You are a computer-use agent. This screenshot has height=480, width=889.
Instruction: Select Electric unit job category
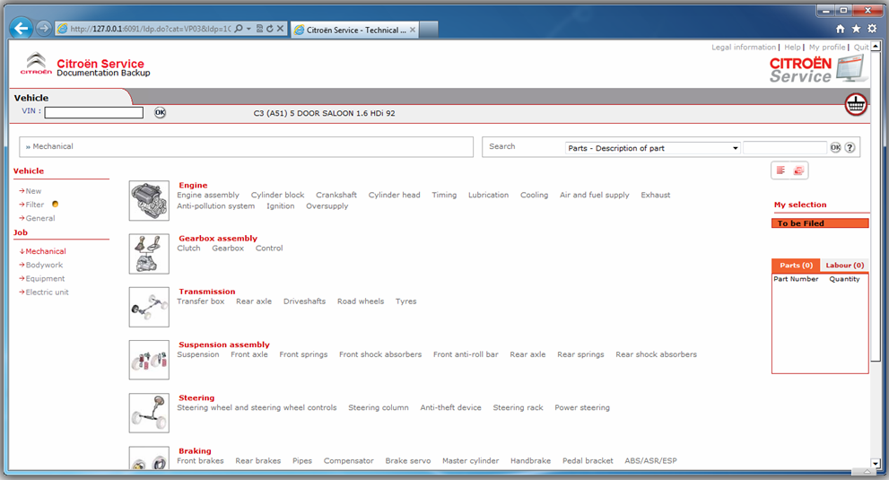click(47, 292)
